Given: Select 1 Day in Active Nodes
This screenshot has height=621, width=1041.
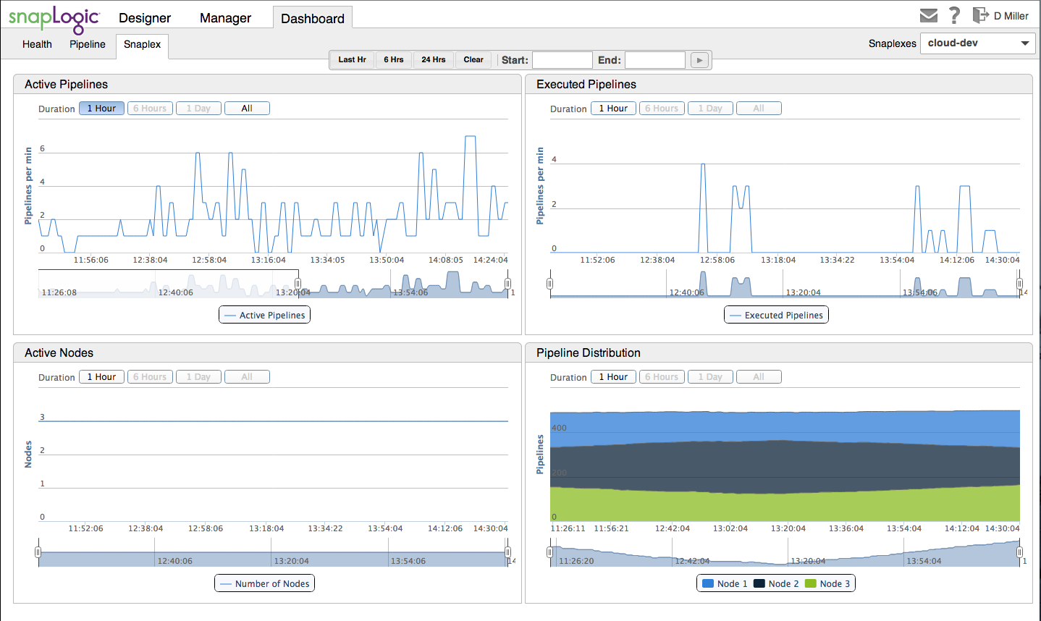Looking at the screenshot, I should pos(198,377).
